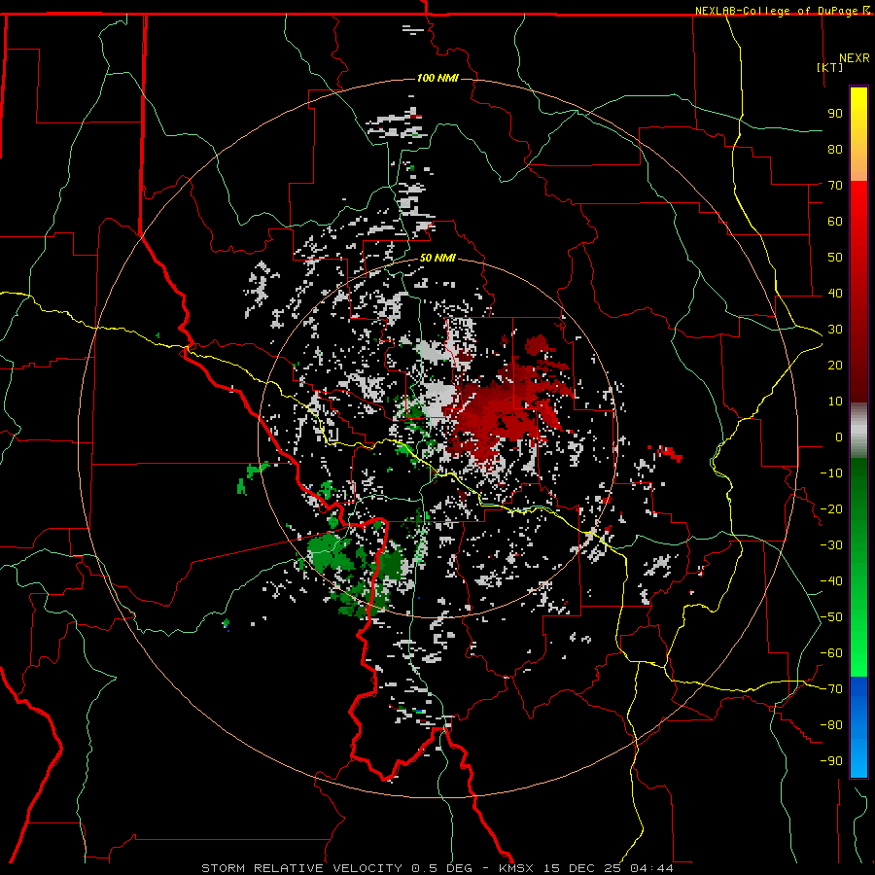Screen dimensions: 875x875
Task: Click the 15 DEC 25 date text
Action: click(582, 868)
